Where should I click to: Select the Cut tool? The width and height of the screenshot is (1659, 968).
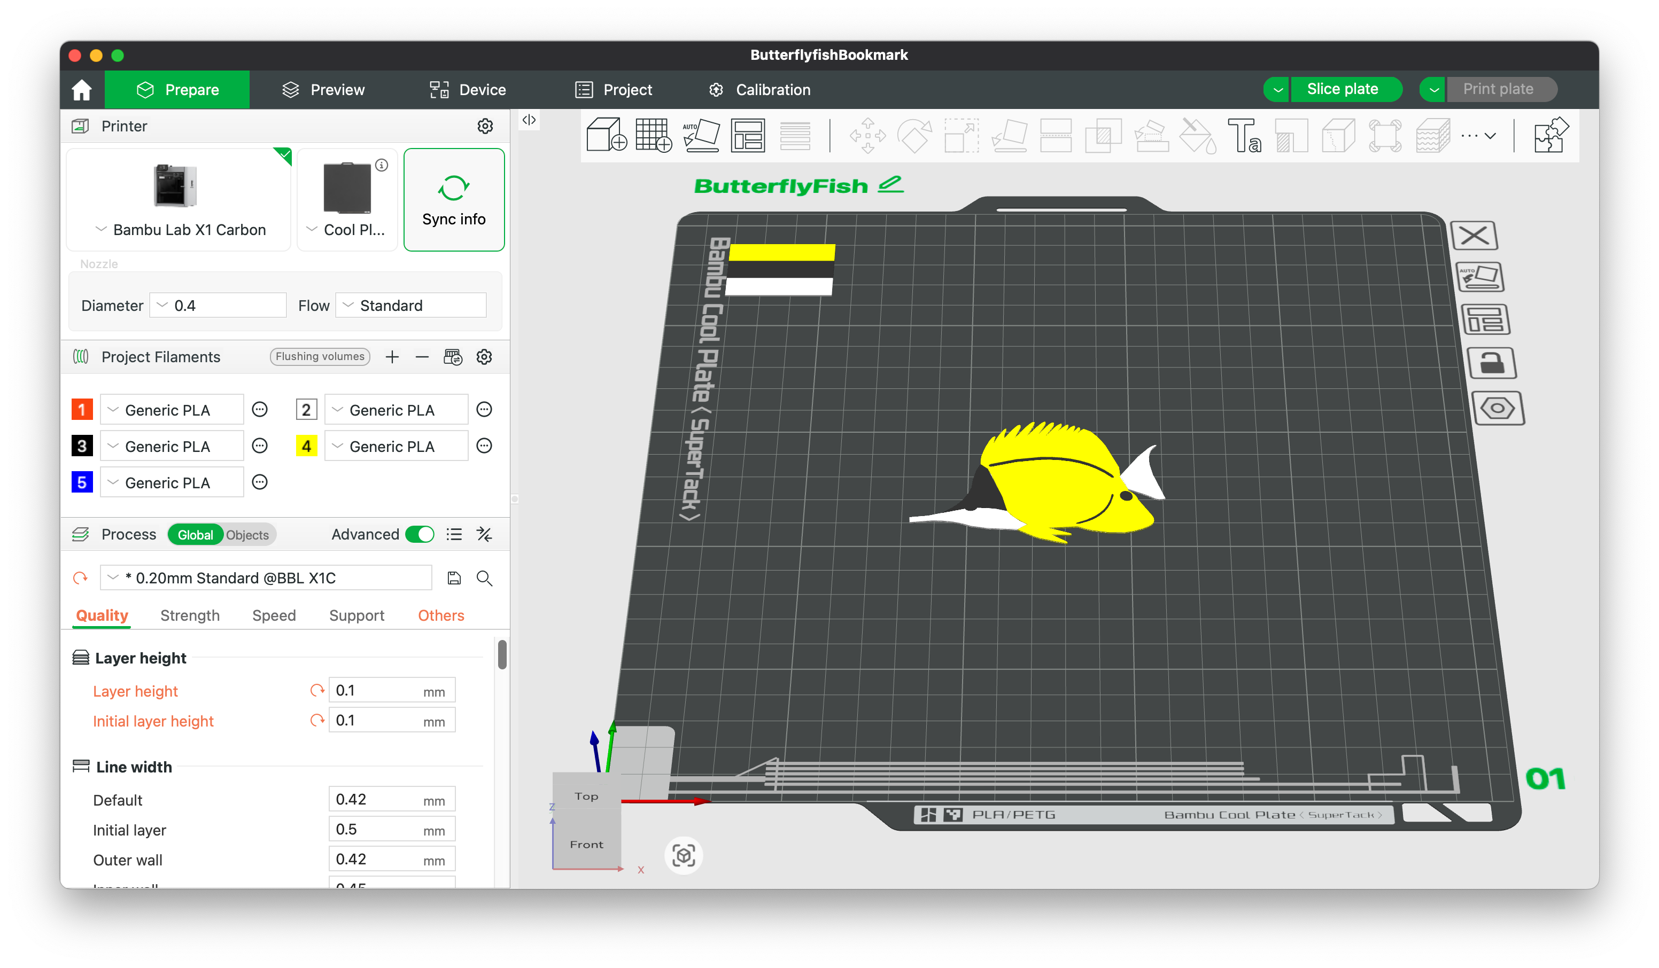pos(1056,136)
